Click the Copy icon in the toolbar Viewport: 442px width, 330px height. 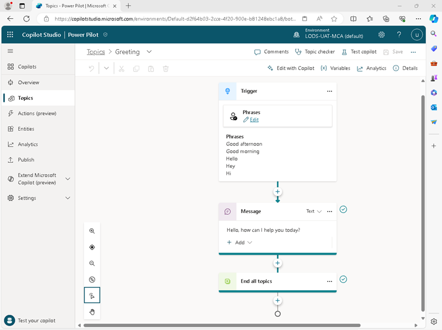click(136, 68)
